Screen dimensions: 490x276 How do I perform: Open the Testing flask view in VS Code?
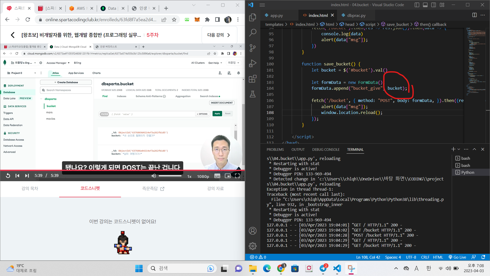253,94
